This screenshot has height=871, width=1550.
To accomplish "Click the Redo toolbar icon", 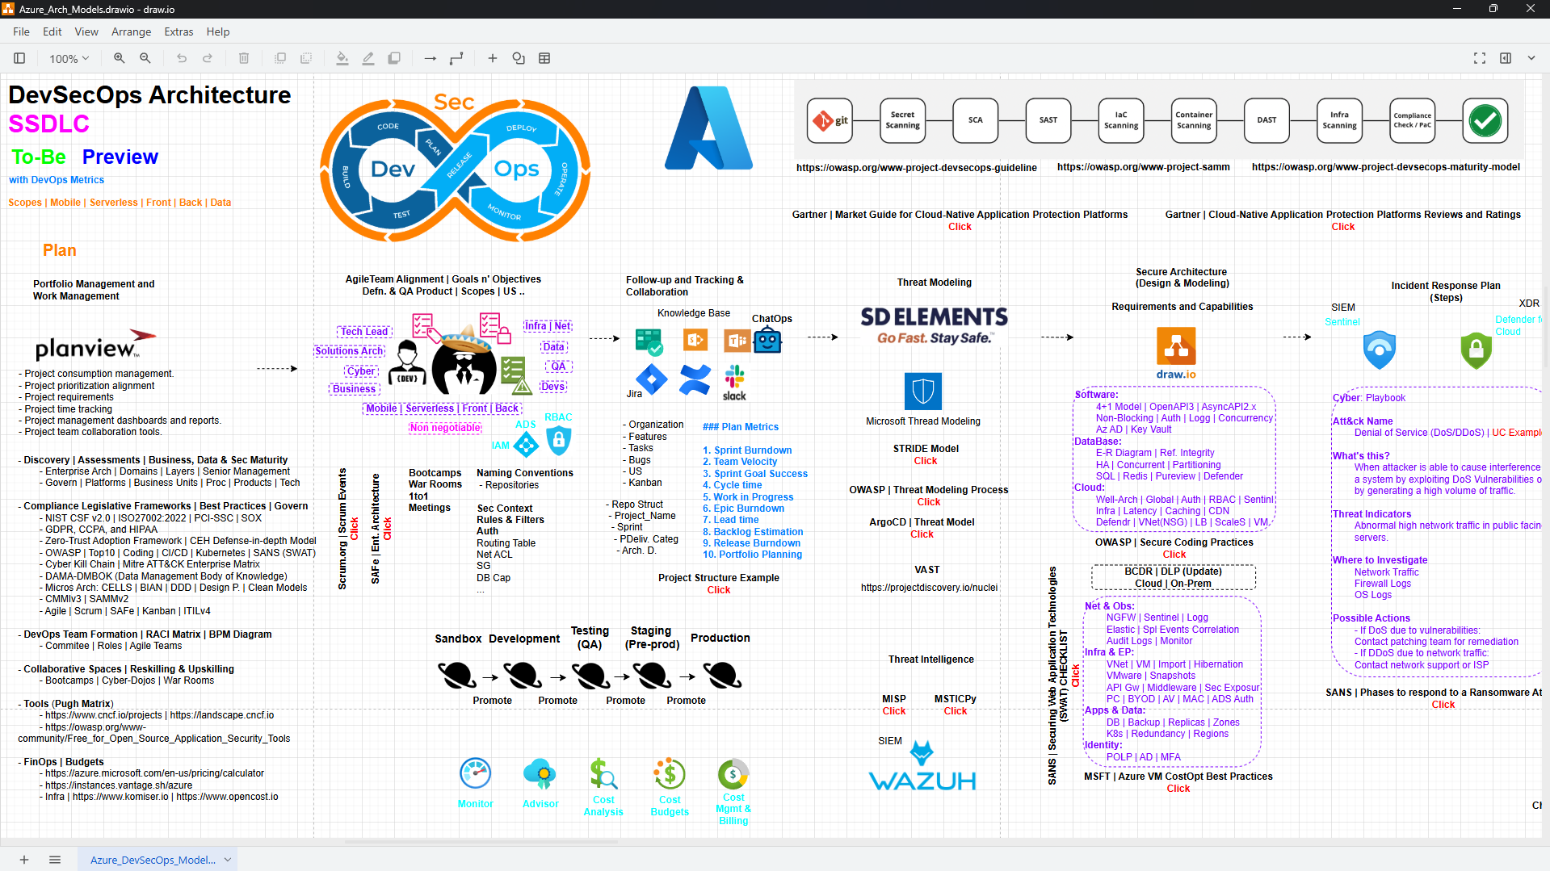I will point(208,58).
